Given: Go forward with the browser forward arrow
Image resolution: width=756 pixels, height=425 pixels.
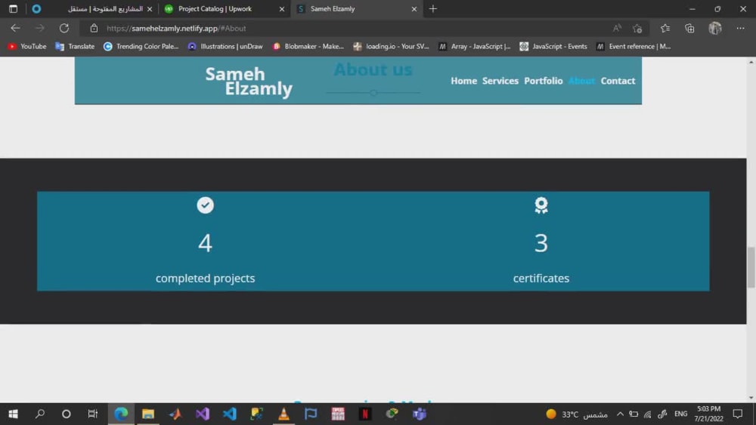Looking at the screenshot, I should 39,29.
